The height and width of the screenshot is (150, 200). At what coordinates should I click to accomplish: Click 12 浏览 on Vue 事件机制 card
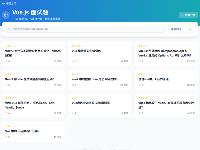57,113
